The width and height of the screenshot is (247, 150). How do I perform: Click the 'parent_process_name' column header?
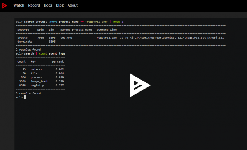click(x=76, y=30)
